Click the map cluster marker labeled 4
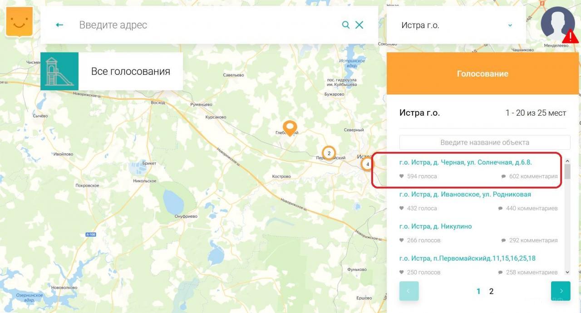 tap(367, 164)
